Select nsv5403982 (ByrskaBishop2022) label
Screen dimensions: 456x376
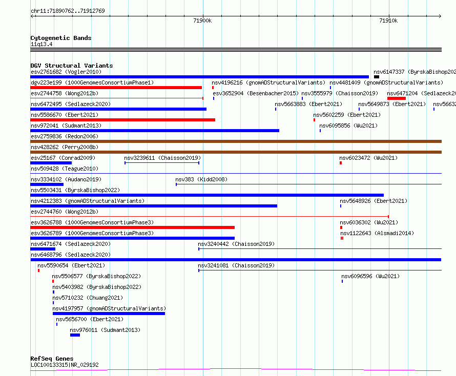click(97, 287)
